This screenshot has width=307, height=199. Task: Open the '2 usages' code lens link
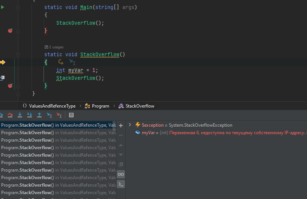pos(54,47)
